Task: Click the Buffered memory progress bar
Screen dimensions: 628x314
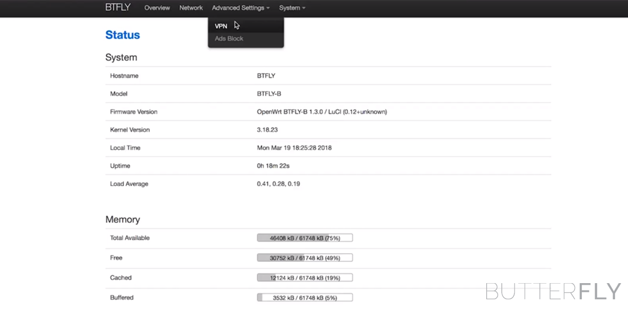Action: click(305, 298)
